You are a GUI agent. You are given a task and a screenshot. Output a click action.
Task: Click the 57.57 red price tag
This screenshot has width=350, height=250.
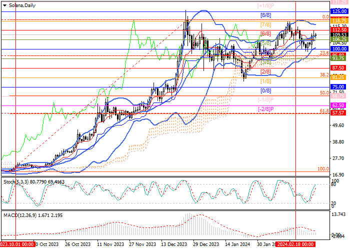339,112
